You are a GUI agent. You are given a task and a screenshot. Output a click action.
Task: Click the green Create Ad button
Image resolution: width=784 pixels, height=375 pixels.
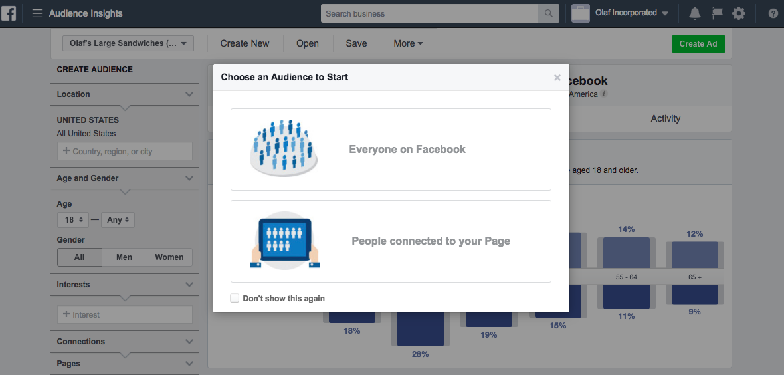point(698,44)
